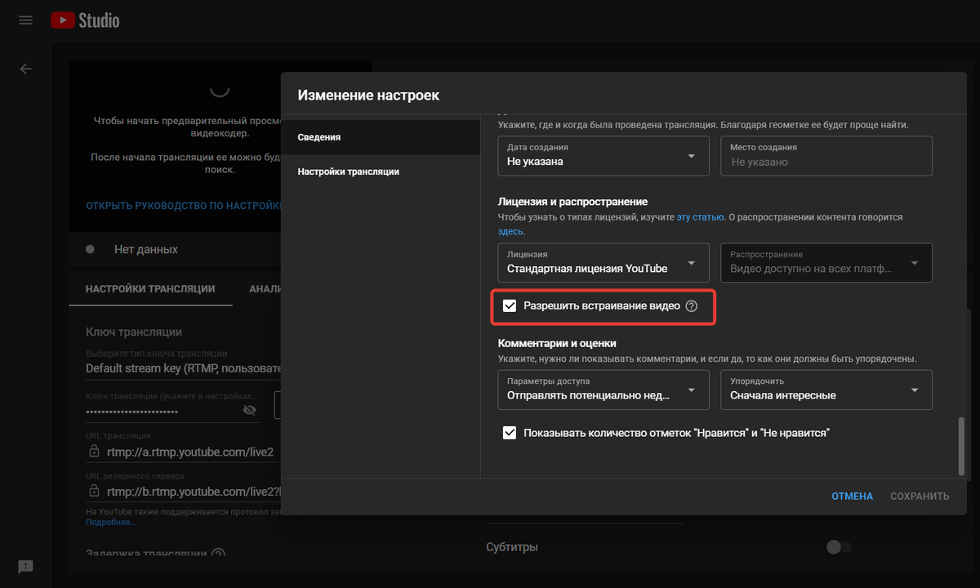The width and height of the screenshot is (980, 588).
Task: Select the 'Сведения' dialog tab
Action: click(x=319, y=137)
